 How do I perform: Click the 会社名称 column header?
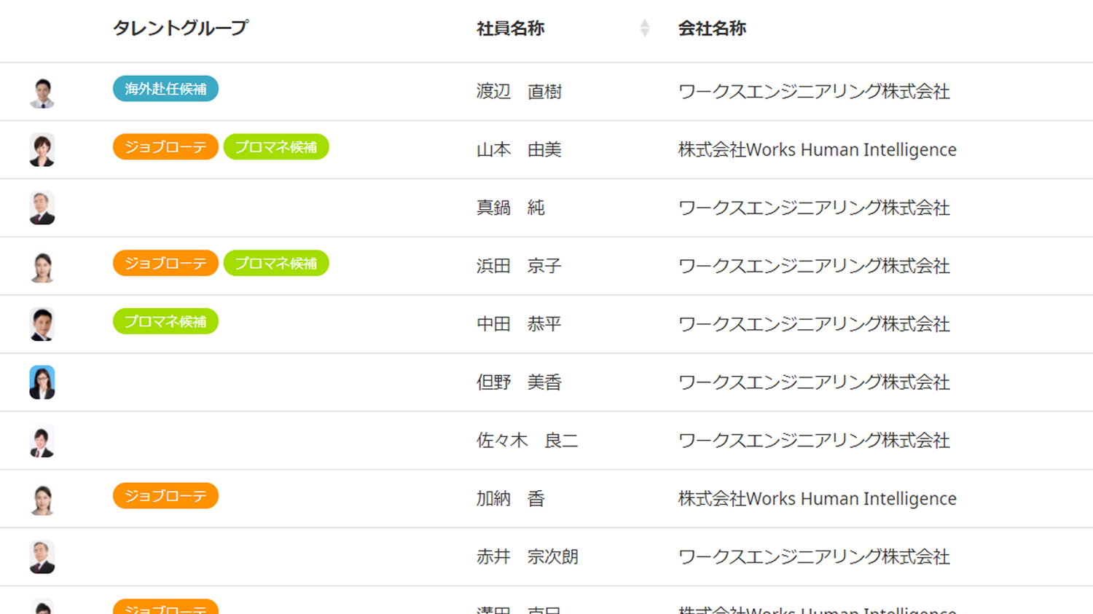coord(711,28)
